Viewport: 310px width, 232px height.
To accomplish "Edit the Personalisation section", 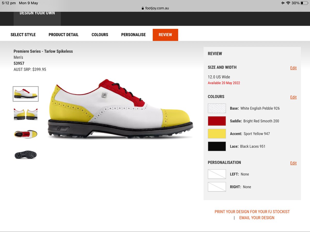I will pos(293,163).
